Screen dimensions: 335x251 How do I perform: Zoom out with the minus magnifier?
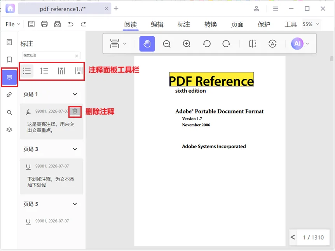[167, 44]
